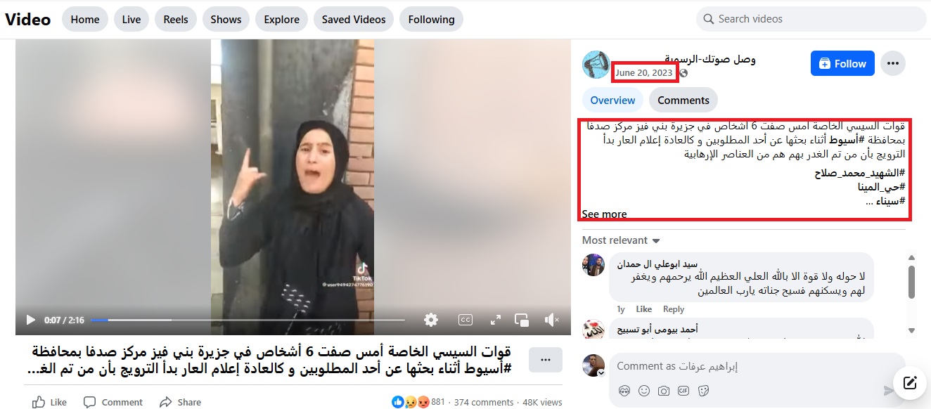Toggle closed captions on video
This screenshot has height=409, width=931.
(465, 320)
